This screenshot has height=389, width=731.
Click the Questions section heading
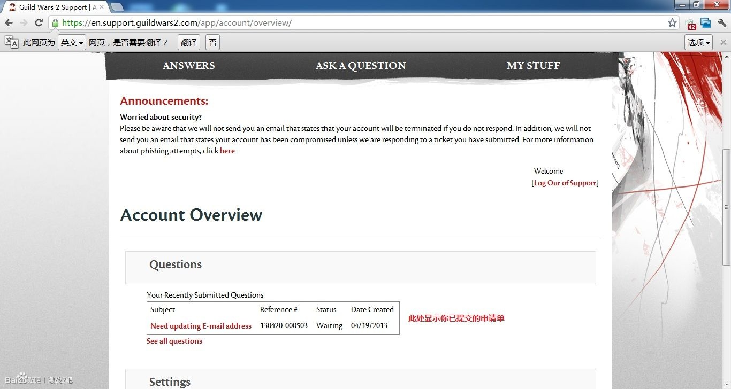point(176,264)
